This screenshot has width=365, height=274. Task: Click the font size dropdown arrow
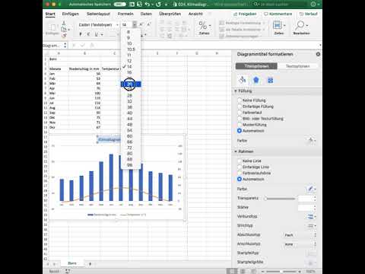tap(135, 24)
